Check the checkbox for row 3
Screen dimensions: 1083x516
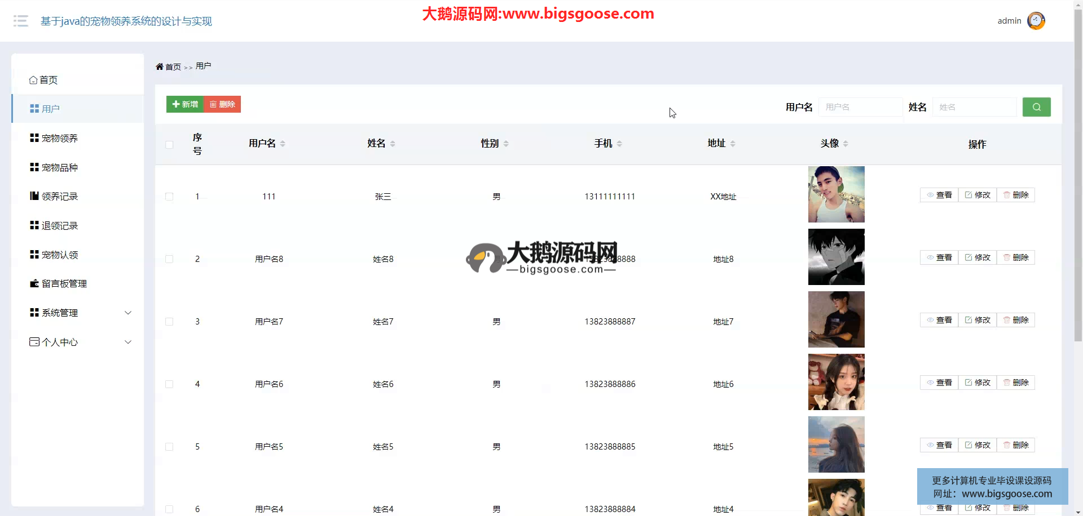pyautogui.click(x=169, y=322)
